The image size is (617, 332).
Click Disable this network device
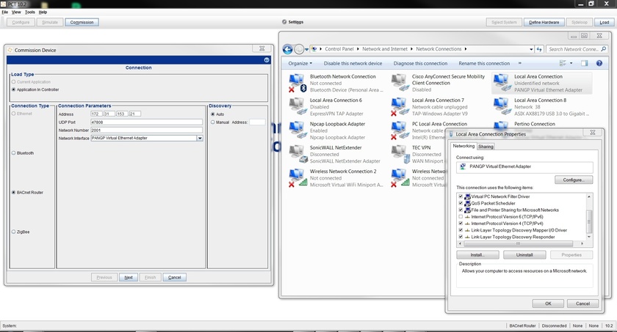tap(353, 63)
